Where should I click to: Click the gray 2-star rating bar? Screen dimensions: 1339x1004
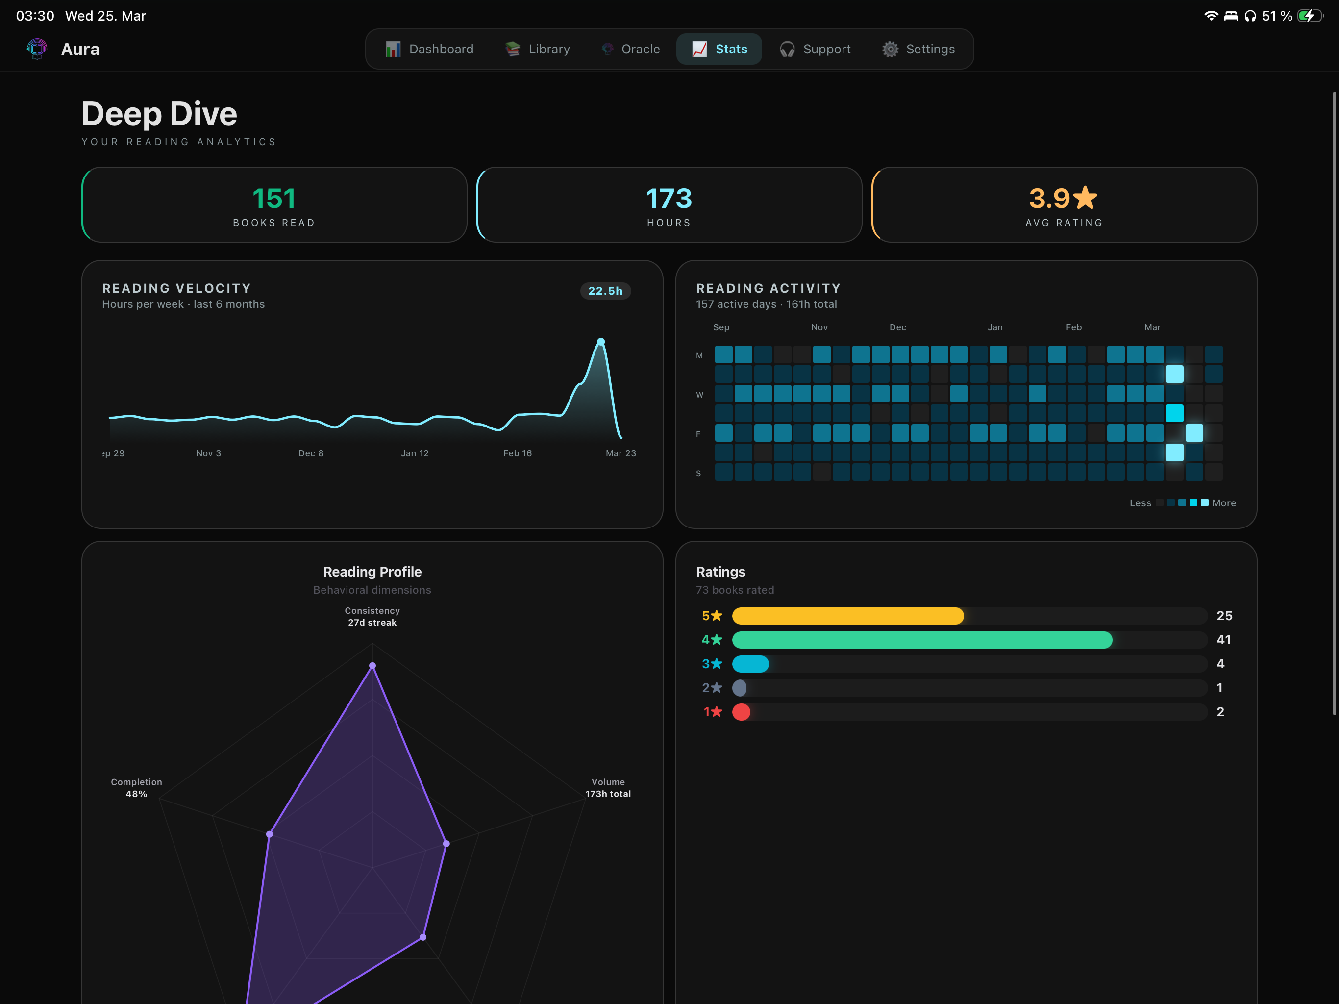click(740, 688)
